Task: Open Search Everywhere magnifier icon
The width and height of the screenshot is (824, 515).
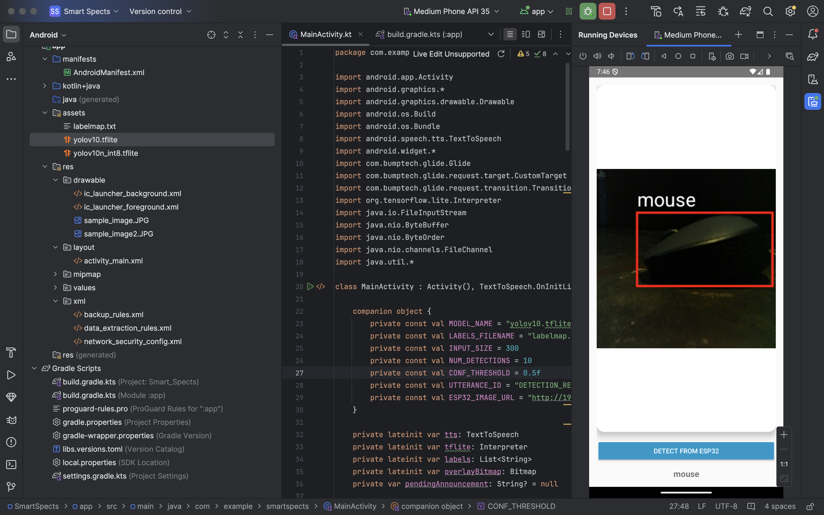Action: point(768,11)
